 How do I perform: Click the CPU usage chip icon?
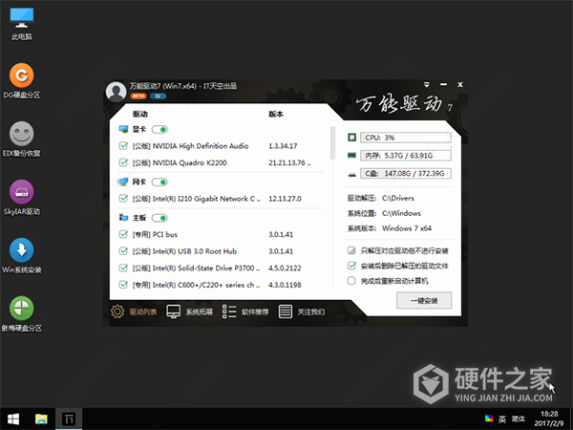pyautogui.click(x=351, y=138)
